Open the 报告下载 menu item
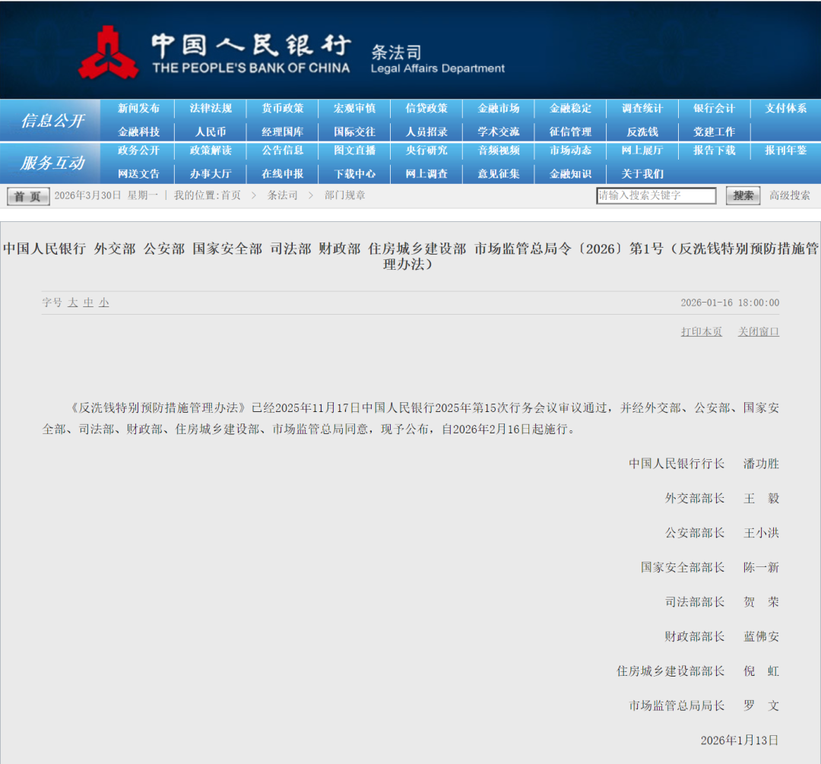Image resolution: width=821 pixels, height=764 pixels. tap(714, 151)
